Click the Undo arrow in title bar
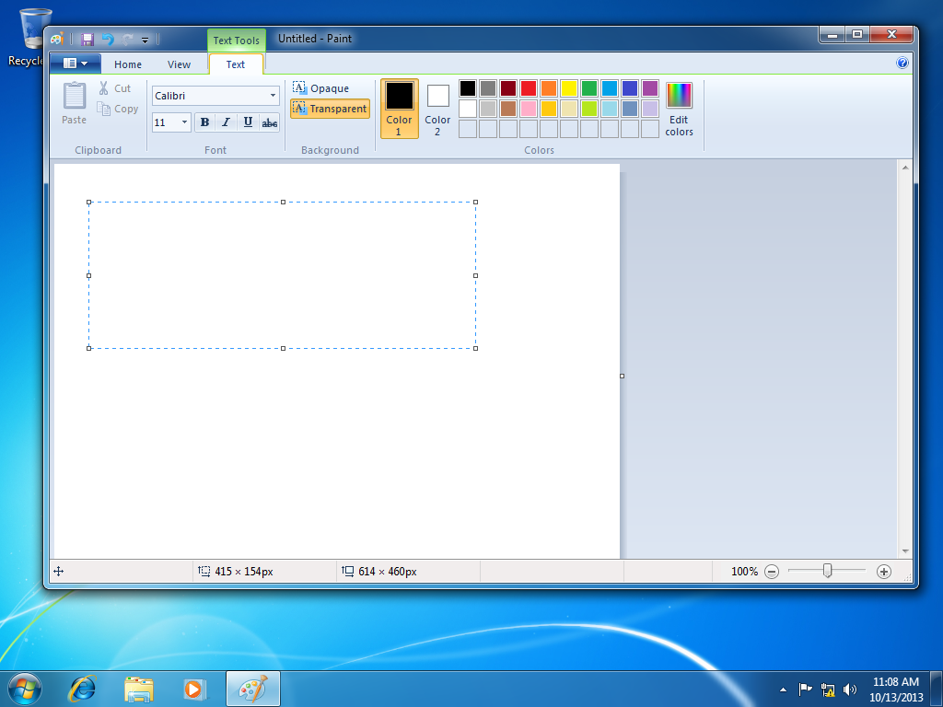 108,40
